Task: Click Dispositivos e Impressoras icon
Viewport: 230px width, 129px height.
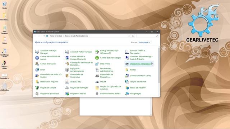Action: (x=127, y=64)
